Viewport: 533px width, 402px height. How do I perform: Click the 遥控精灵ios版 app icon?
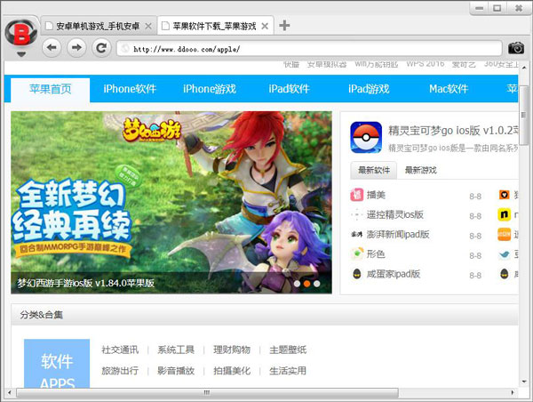coord(356,215)
